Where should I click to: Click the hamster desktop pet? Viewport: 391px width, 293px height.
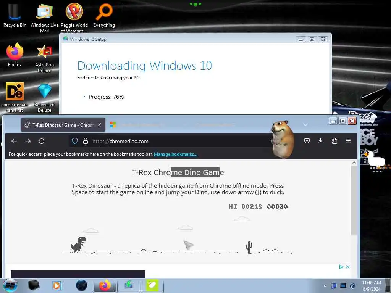point(282,139)
